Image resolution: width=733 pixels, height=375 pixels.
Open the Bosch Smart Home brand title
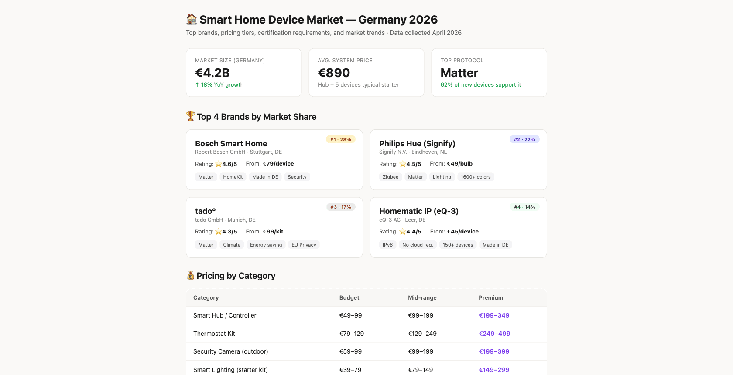tap(231, 144)
